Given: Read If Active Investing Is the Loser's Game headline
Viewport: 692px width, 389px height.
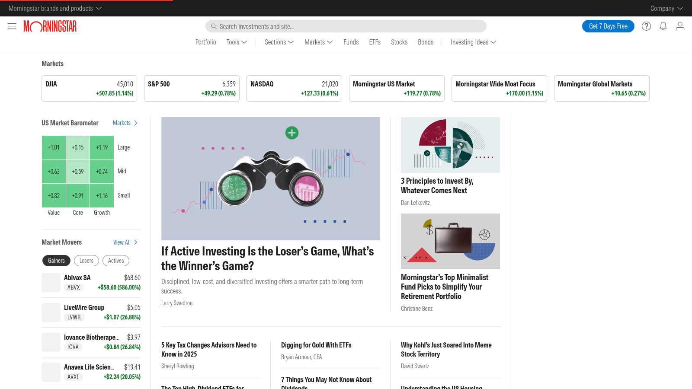Looking at the screenshot, I should (x=268, y=258).
